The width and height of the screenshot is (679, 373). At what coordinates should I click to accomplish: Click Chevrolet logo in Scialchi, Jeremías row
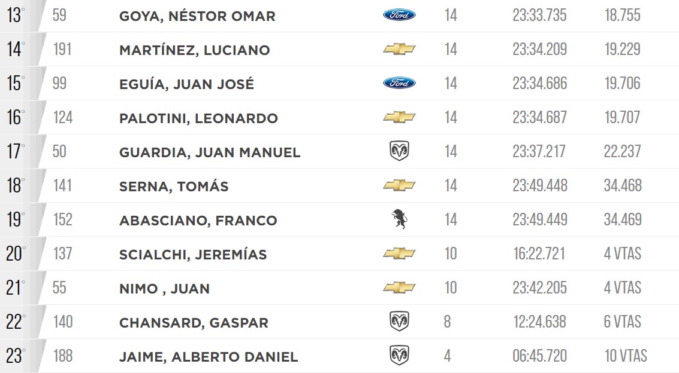(399, 253)
